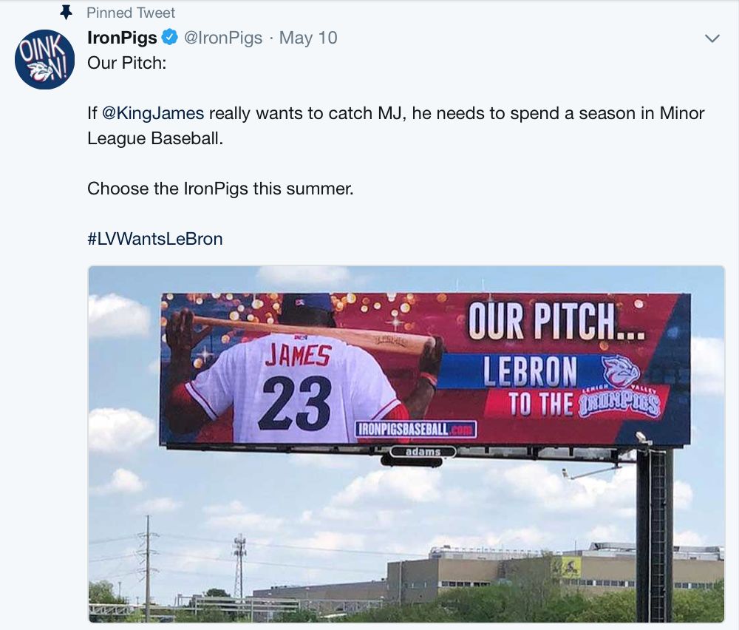739x630 pixels.
Task: Click the "League Baseball." tweet text line
Action: tap(154, 138)
